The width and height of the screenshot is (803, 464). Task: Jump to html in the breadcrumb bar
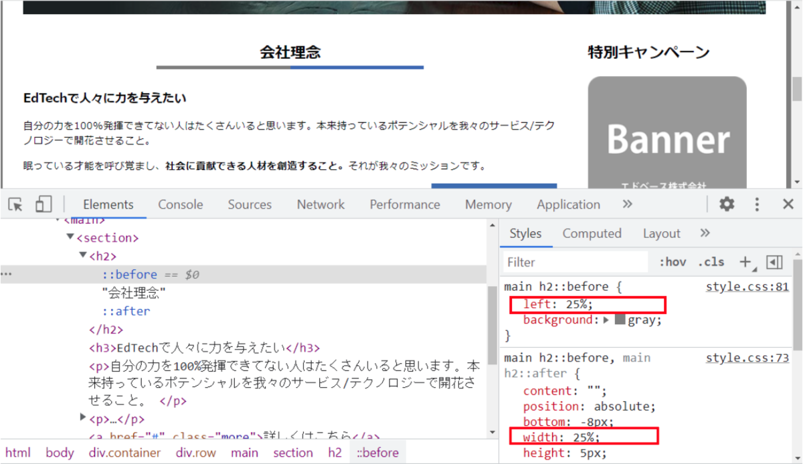17,453
